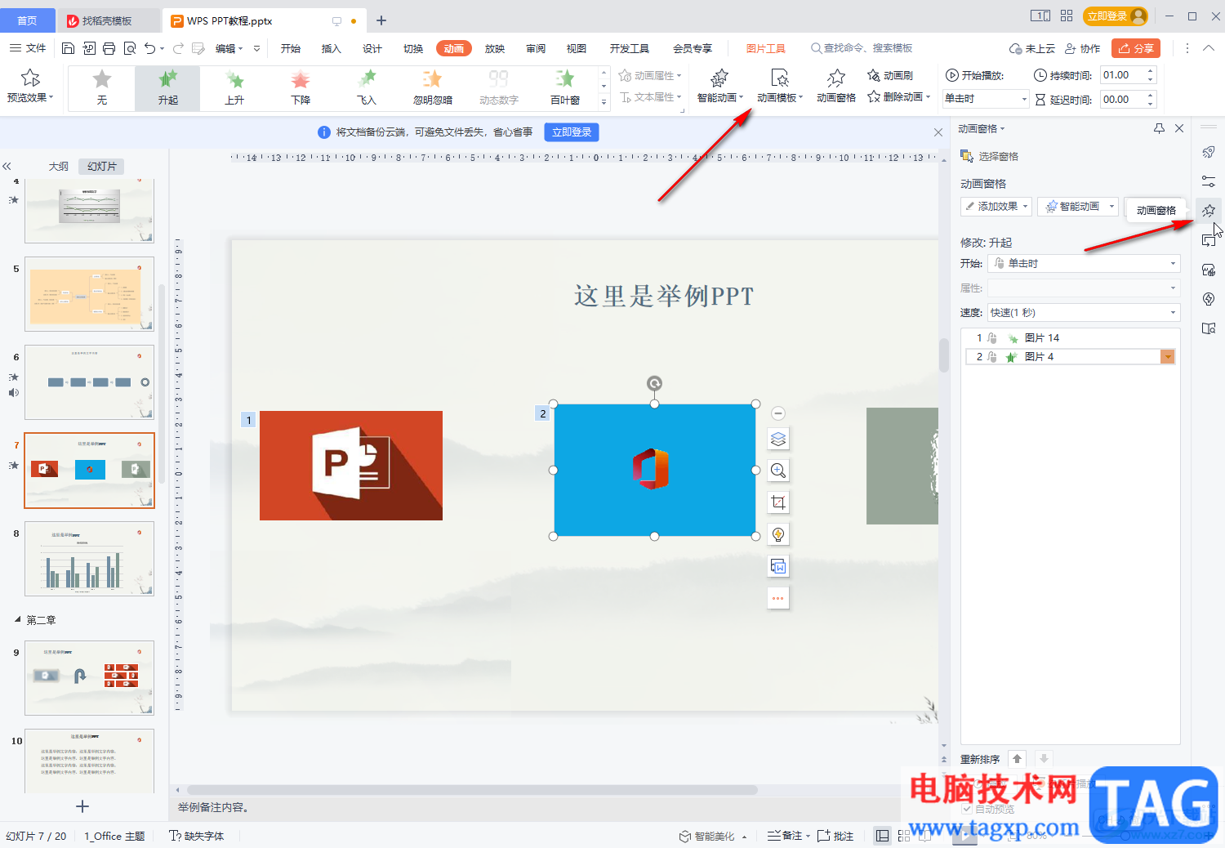
Task: Click the 动画刷 animation painter
Action: pos(890,75)
